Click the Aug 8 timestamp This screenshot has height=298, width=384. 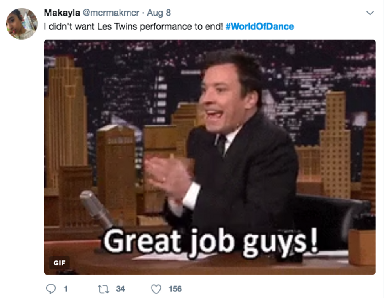click(159, 13)
